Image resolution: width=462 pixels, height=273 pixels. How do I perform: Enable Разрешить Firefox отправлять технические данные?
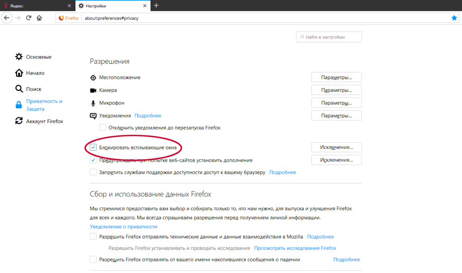point(93,236)
